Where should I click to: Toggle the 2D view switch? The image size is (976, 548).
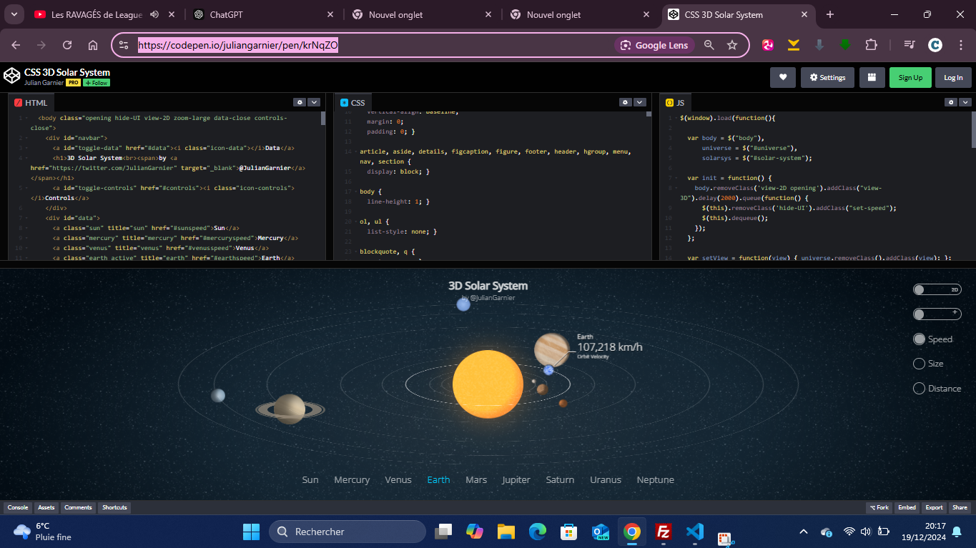coord(937,289)
